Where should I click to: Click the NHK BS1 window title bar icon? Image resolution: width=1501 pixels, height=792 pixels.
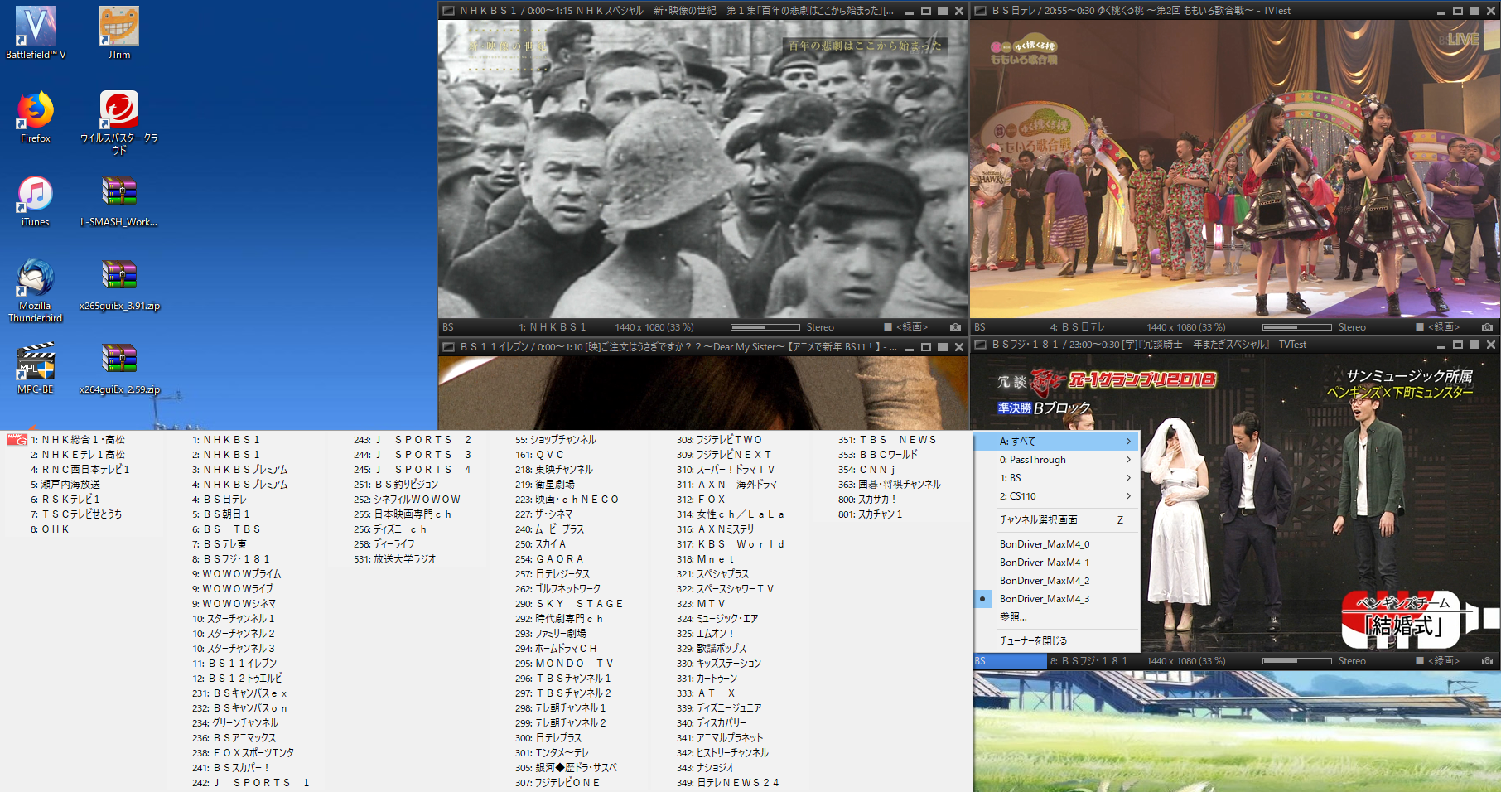448,11
